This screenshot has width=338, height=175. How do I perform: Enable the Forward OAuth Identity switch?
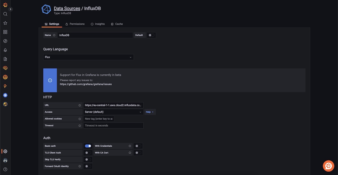click(88, 166)
